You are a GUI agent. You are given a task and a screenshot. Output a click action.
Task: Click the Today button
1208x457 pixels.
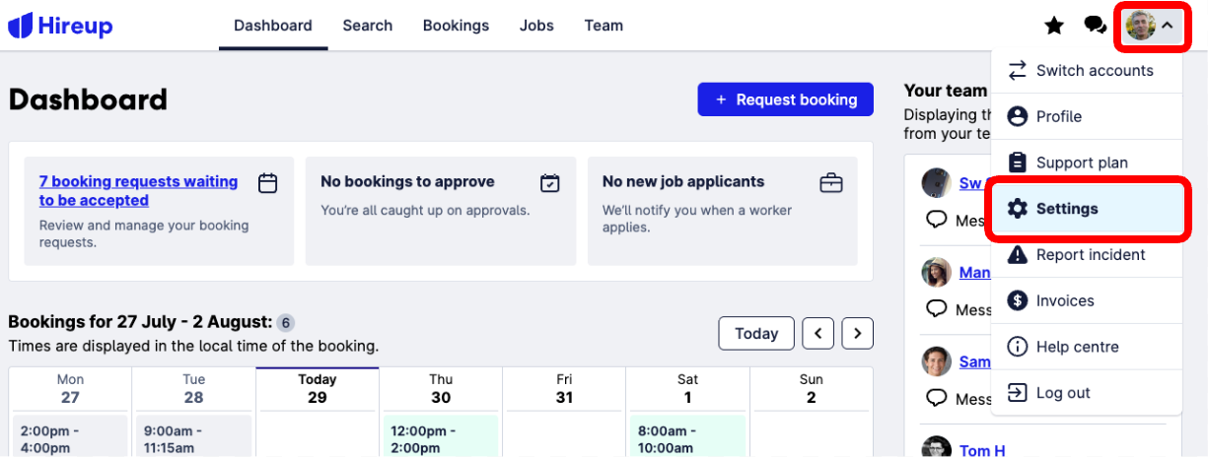tap(756, 334)
